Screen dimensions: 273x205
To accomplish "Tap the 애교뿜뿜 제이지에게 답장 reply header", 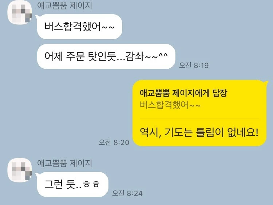I will tap(183, 93).
